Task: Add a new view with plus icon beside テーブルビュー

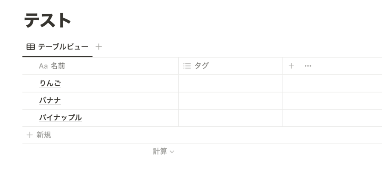Action: (x=98, y=47)
